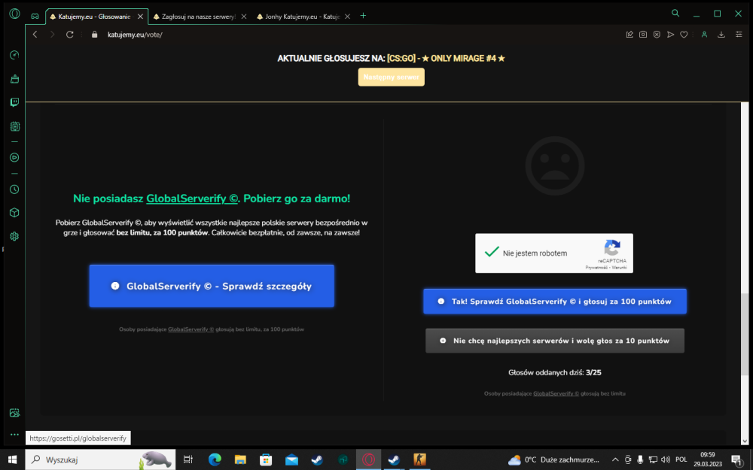753x470 pixels.
Task: Open Microsoft Edge from taskbar
Action: 215,459
